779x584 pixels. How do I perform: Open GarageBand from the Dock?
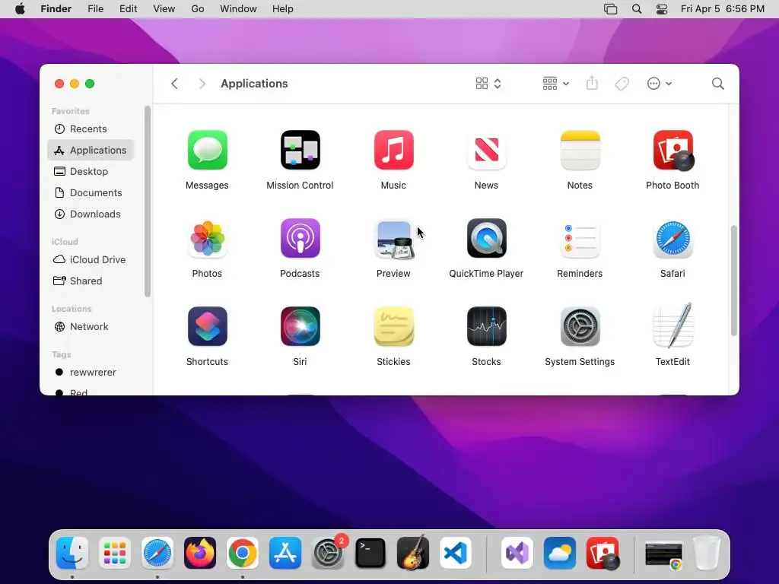(x=413, y=553)
